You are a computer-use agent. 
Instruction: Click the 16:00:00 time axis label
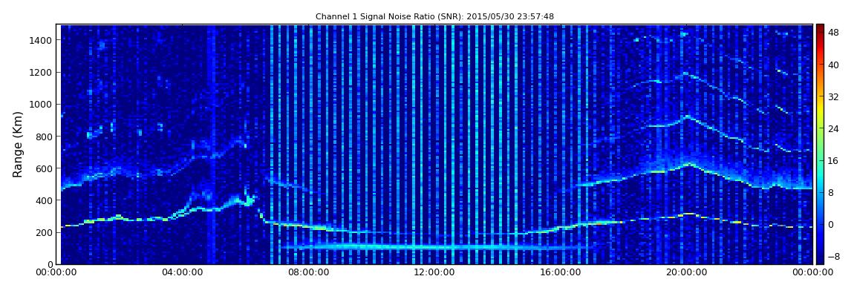tap(561, 272)
